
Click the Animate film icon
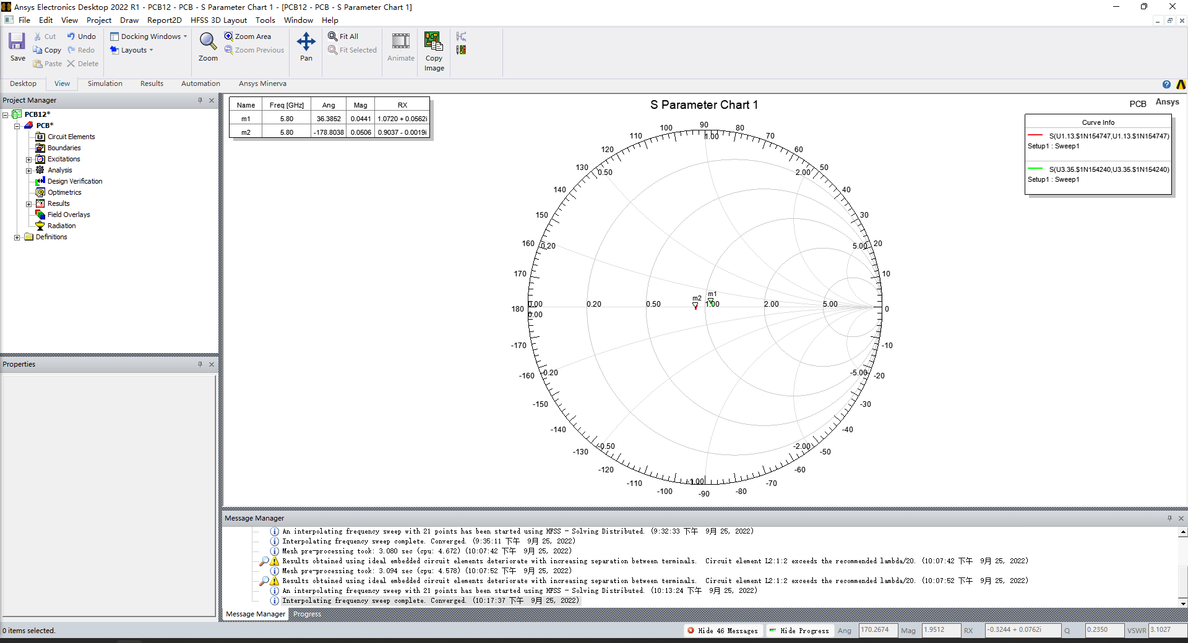pyautogui.click(x=401, y=41)
